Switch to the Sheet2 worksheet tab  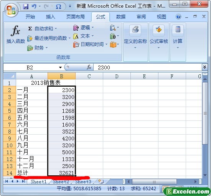pyautogui.click(x=61, y=182)
